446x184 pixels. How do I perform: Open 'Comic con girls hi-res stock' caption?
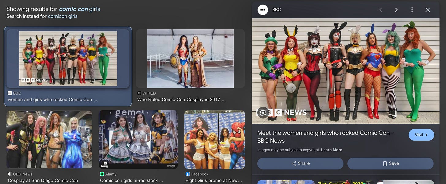click(x=131, y=181)
